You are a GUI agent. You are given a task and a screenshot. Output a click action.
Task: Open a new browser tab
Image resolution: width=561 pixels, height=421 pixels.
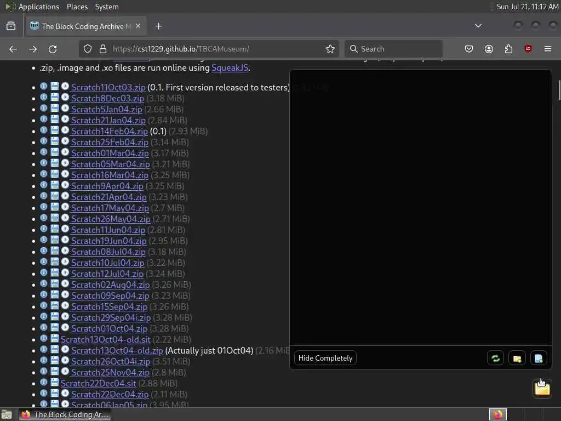click(158, 26)
